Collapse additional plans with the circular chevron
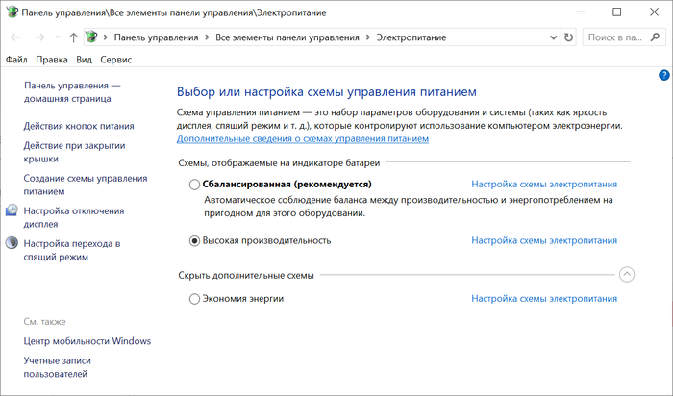 627,275
